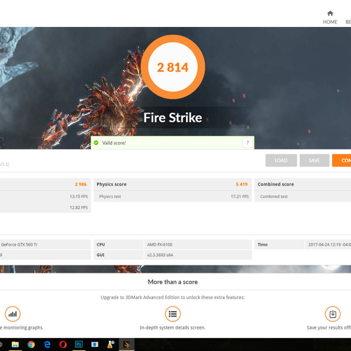Open File Explorer from the taskbar
The height and width of the screenshot is (351, 351).
15,345
